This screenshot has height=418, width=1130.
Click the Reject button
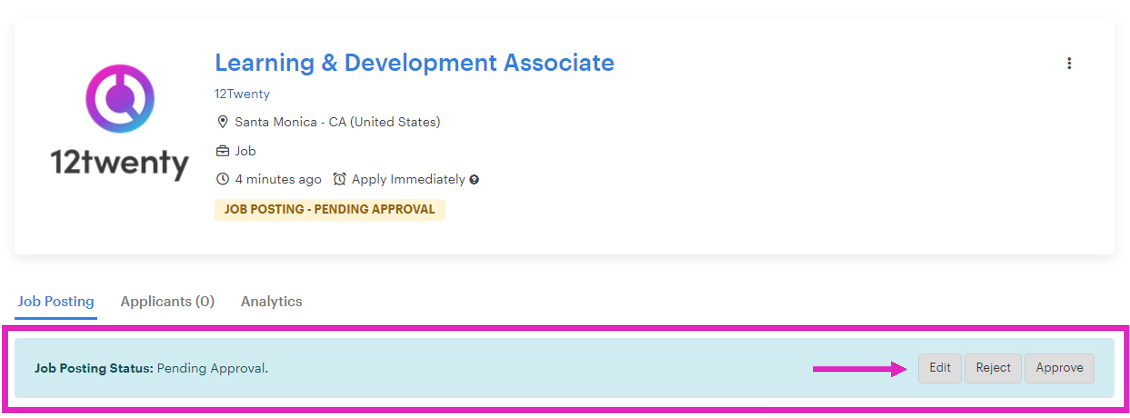pyautogui.click(x=993, y=368)
